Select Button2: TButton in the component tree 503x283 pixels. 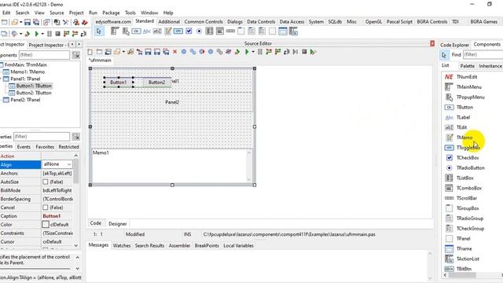[34, 93]
